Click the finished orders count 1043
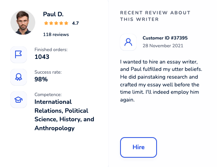Screen dimensions: 217x167 pyautogui.click(x=42, y=57)
